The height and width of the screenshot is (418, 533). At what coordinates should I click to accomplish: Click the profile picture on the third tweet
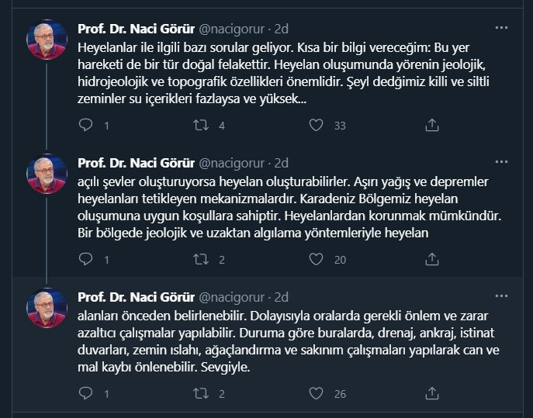coord(47,308)
